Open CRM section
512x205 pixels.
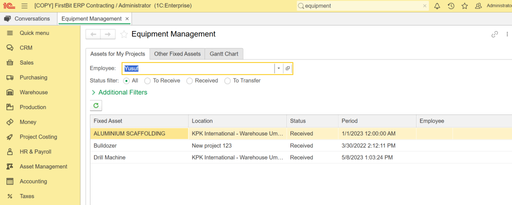26,47
